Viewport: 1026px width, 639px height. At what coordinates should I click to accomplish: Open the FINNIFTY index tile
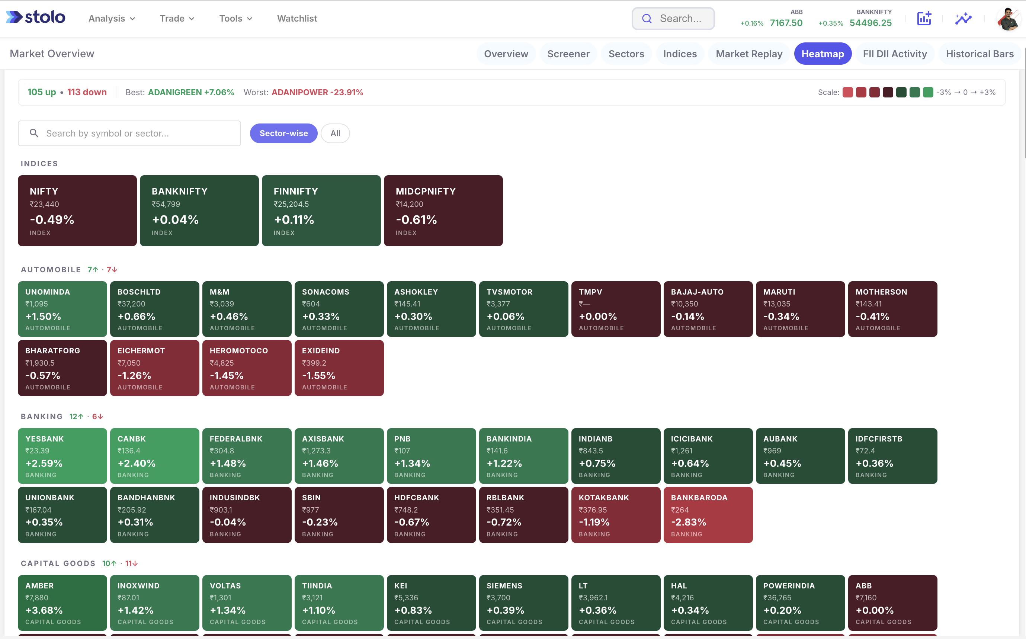321,211
